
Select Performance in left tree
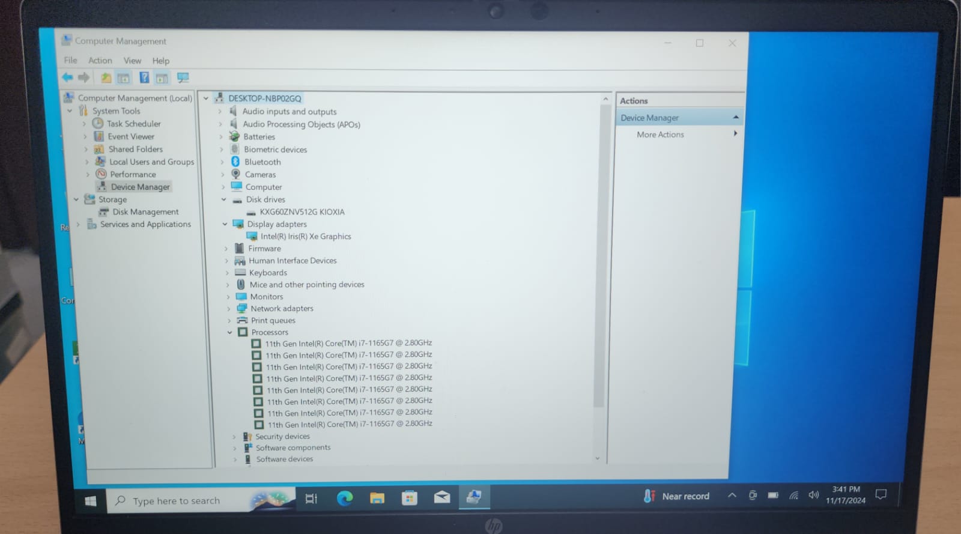click(133, 174)
